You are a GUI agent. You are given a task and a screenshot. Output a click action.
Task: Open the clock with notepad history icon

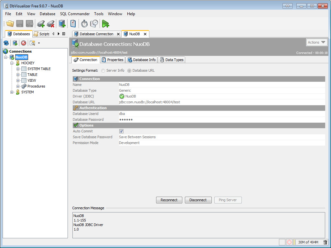pos(94,24)
